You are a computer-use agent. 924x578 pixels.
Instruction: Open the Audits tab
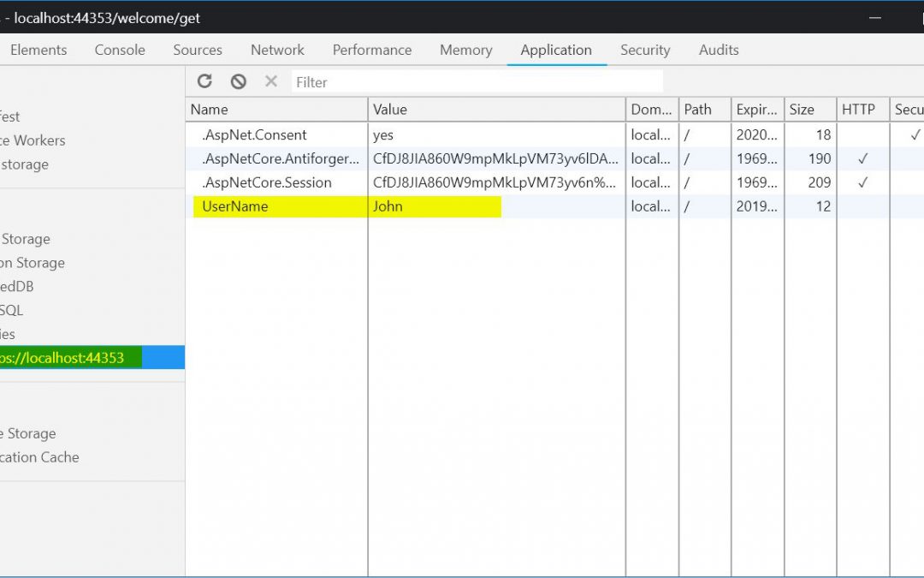click(x=719, y=50)
